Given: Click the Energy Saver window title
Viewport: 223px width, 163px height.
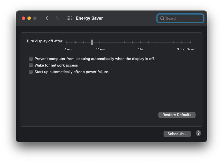Looking at the screenshot, I should coord(89,18).
